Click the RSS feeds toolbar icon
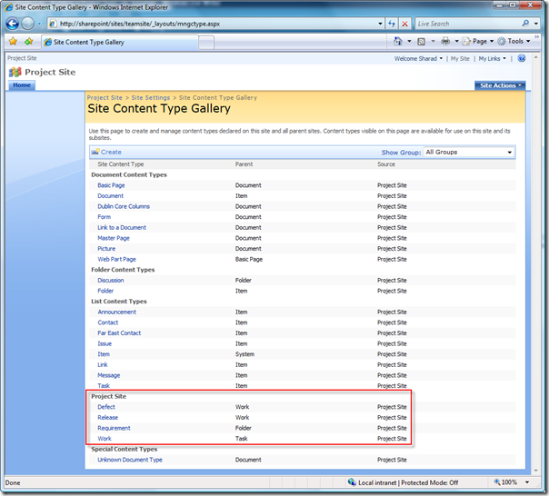Viewport: 549px width, 496px height. pos(421,41)
